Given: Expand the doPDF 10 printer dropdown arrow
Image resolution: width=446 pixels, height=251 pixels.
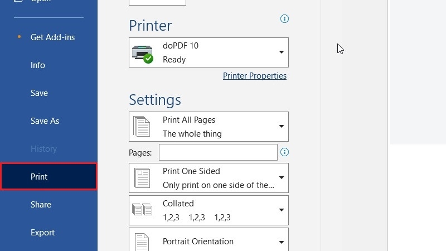Looking at the screenshot, I should 282,52.
